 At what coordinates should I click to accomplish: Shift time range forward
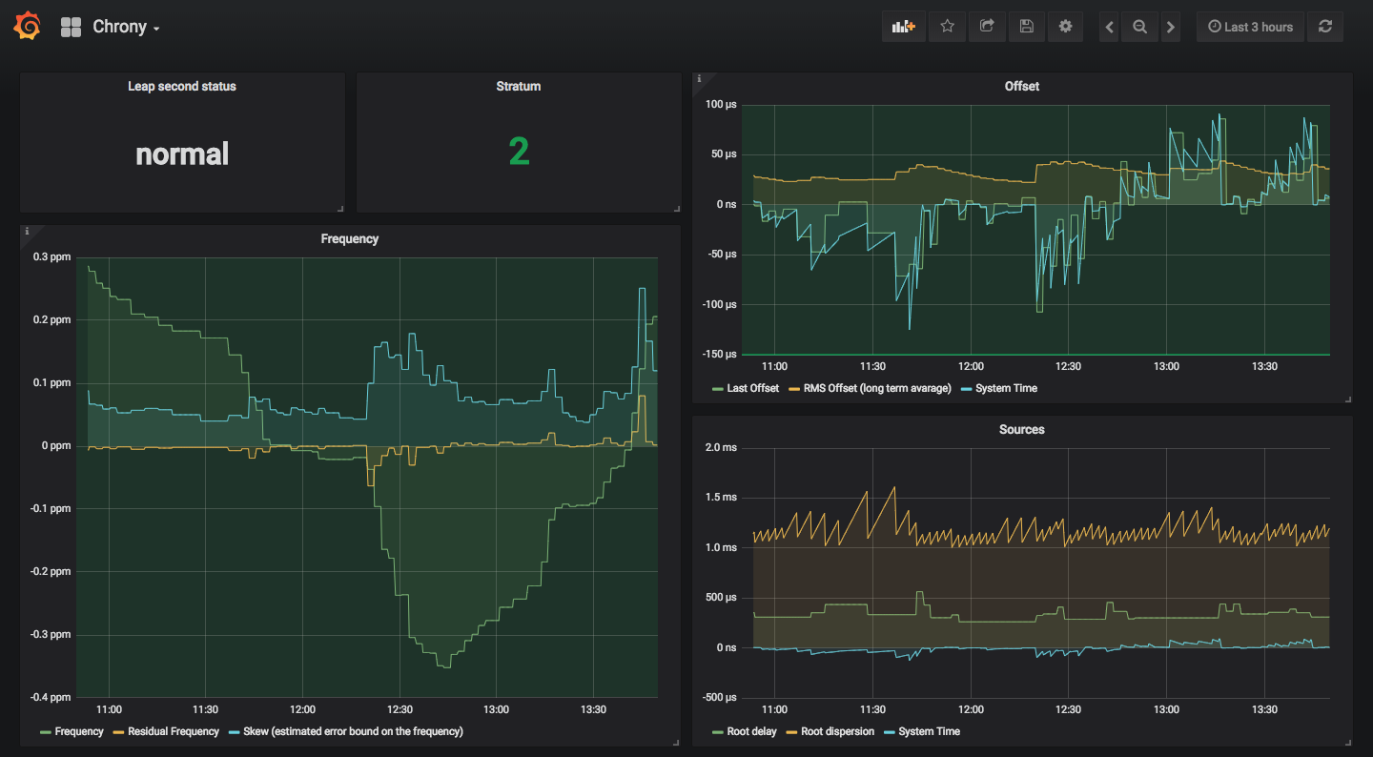(1171, 27)
